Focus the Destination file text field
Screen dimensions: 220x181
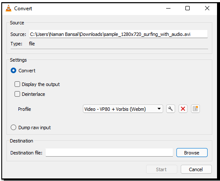[x=109, y=152]
